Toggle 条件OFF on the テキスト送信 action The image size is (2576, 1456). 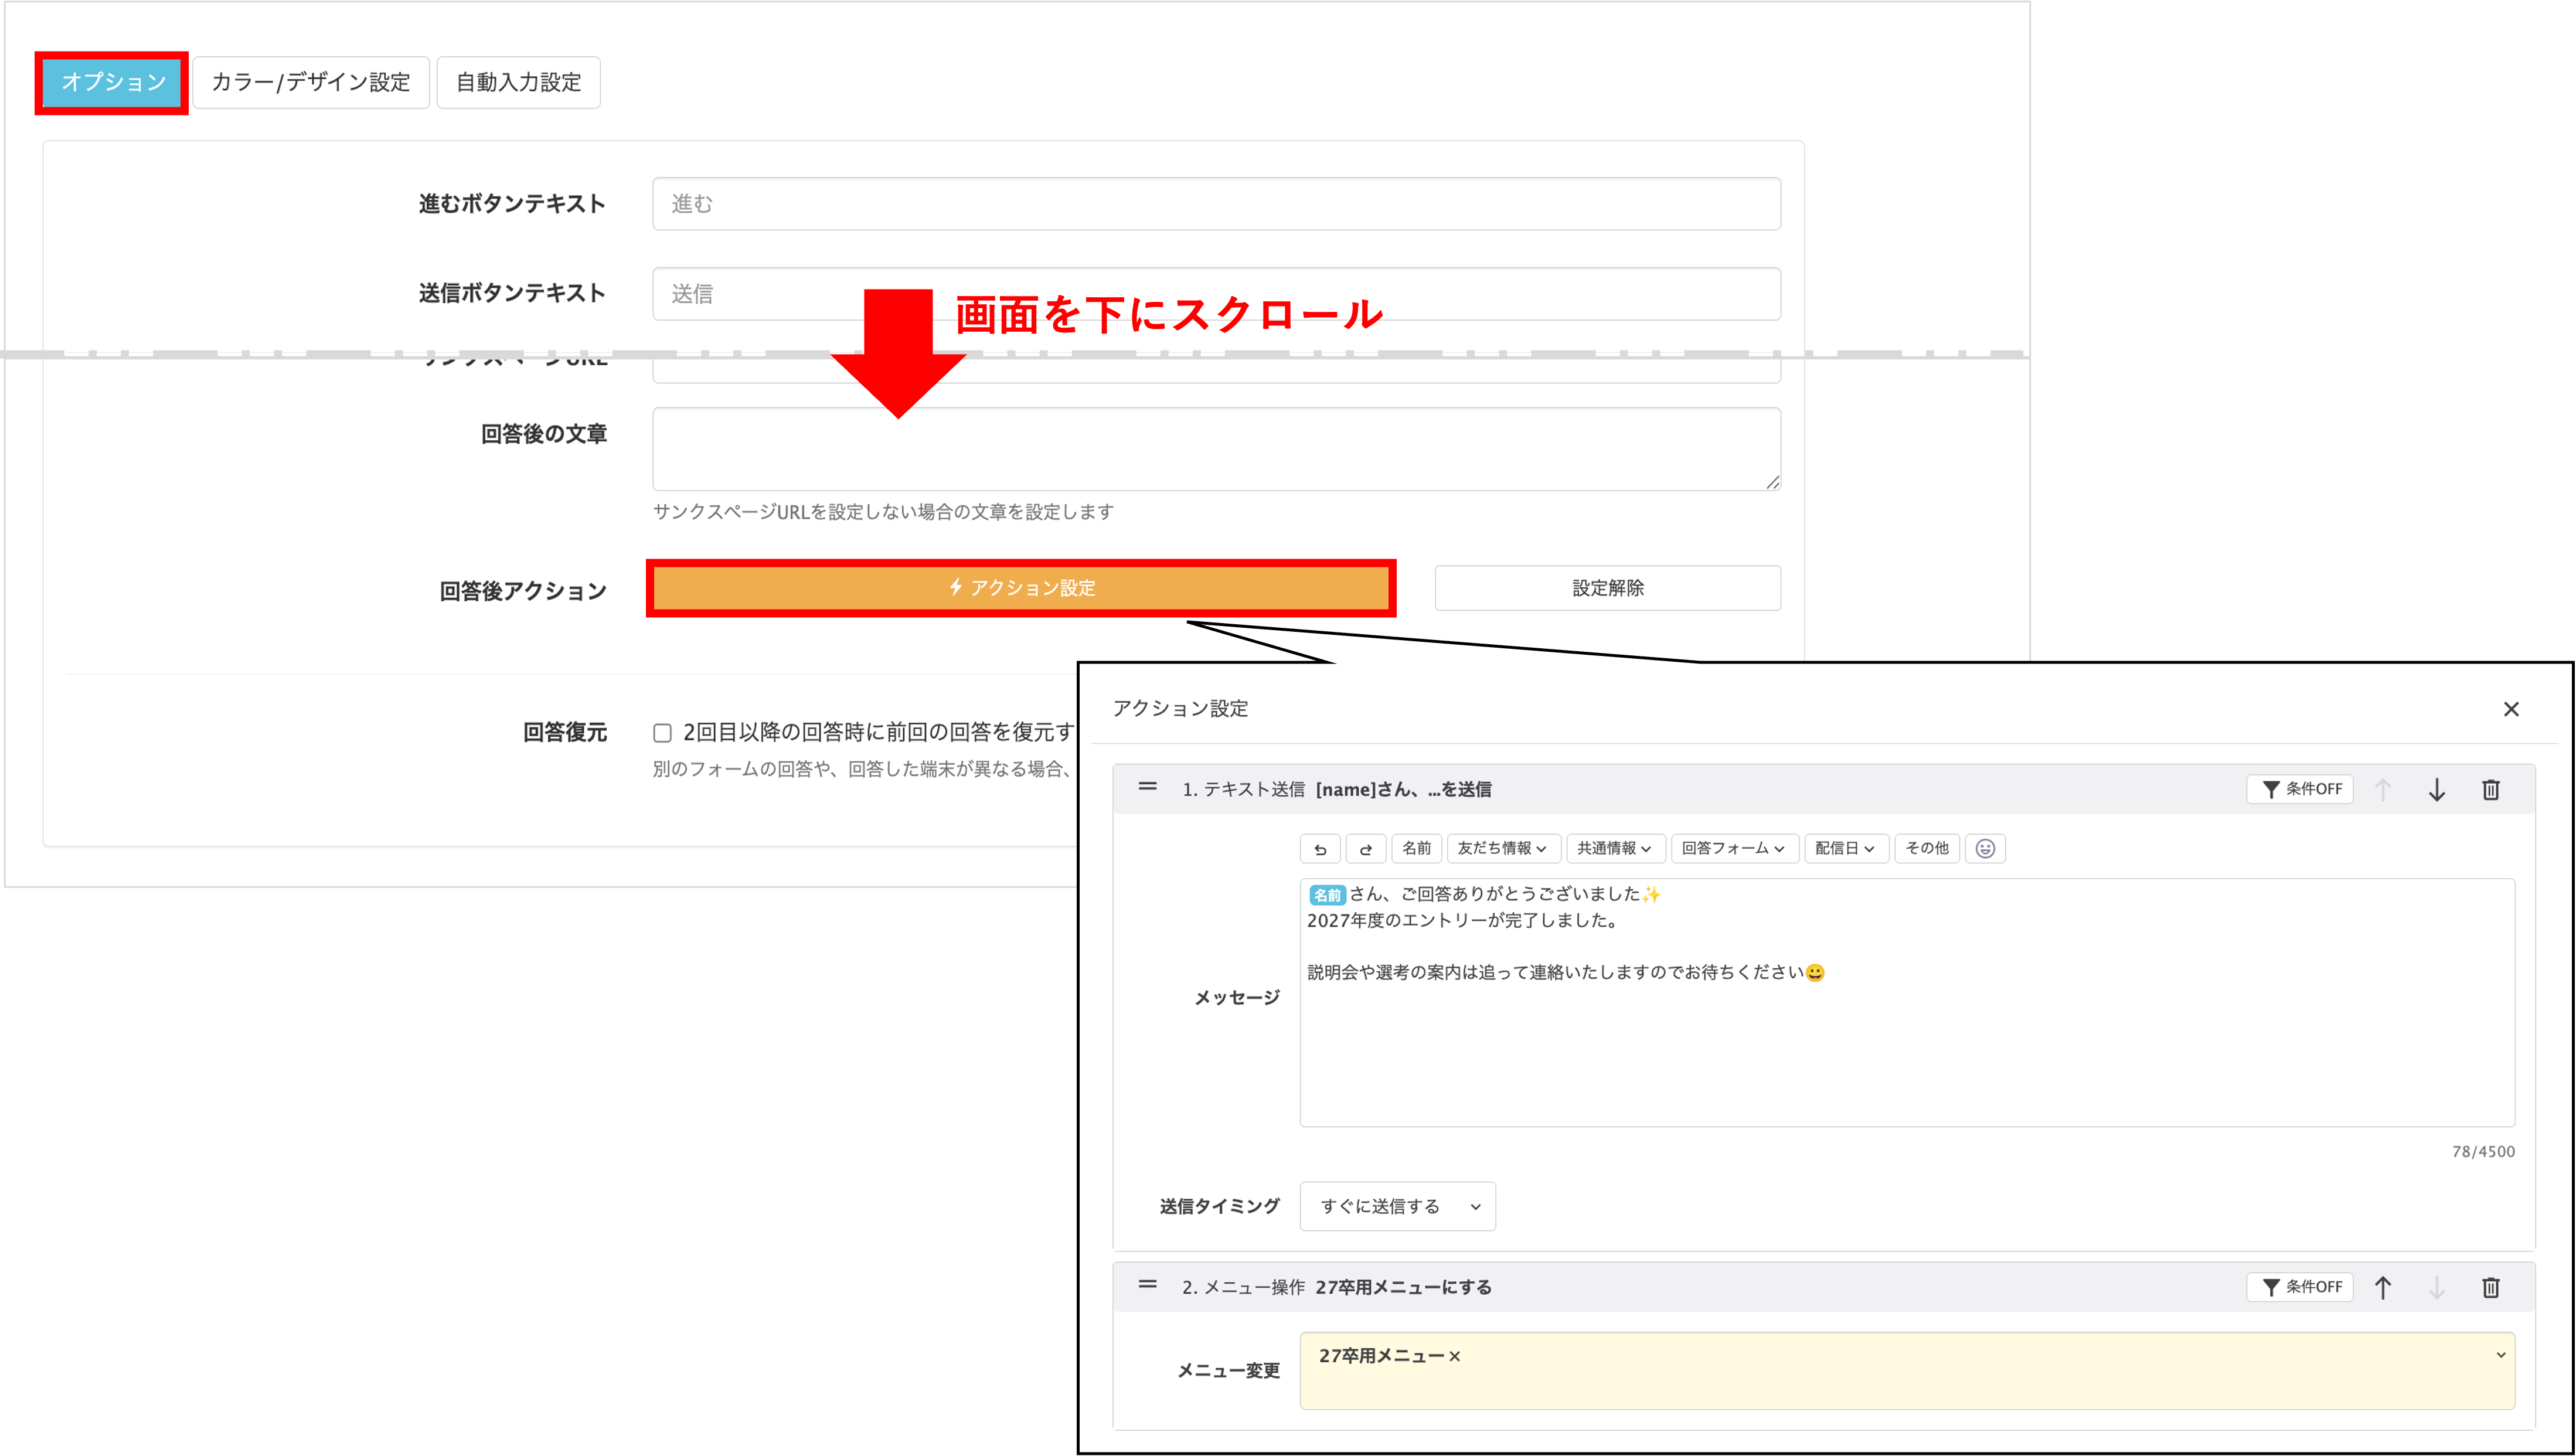point(2299,789)
